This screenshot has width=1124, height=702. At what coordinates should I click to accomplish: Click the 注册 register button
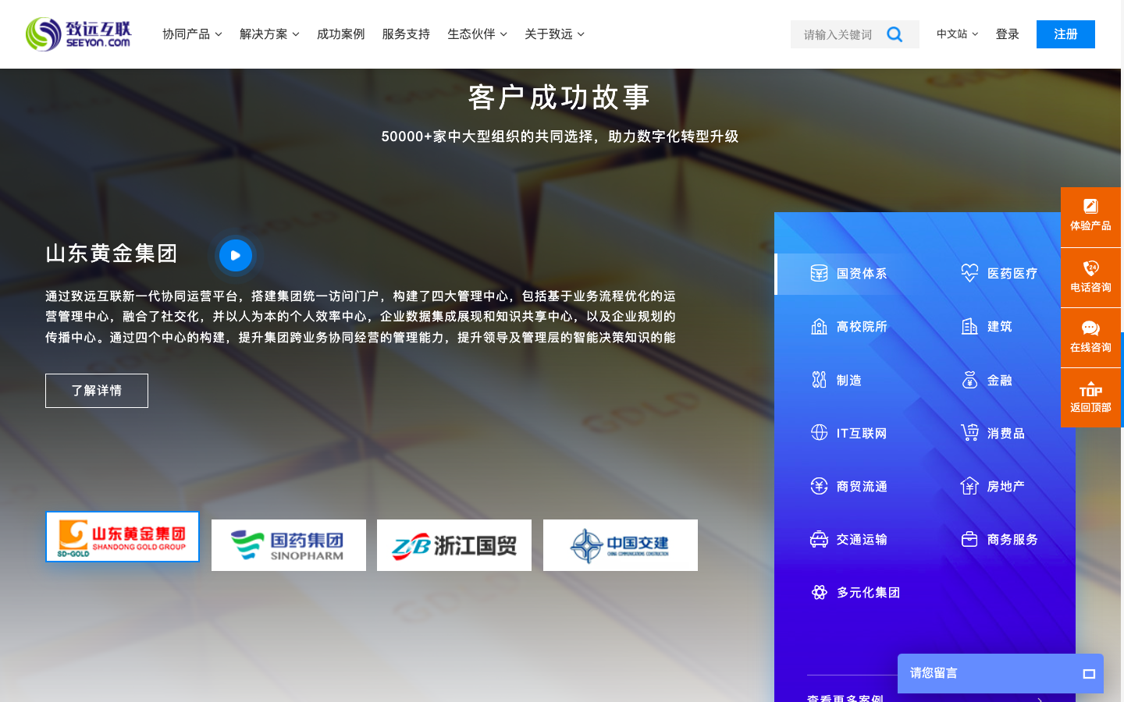(x=1065, y=34)
